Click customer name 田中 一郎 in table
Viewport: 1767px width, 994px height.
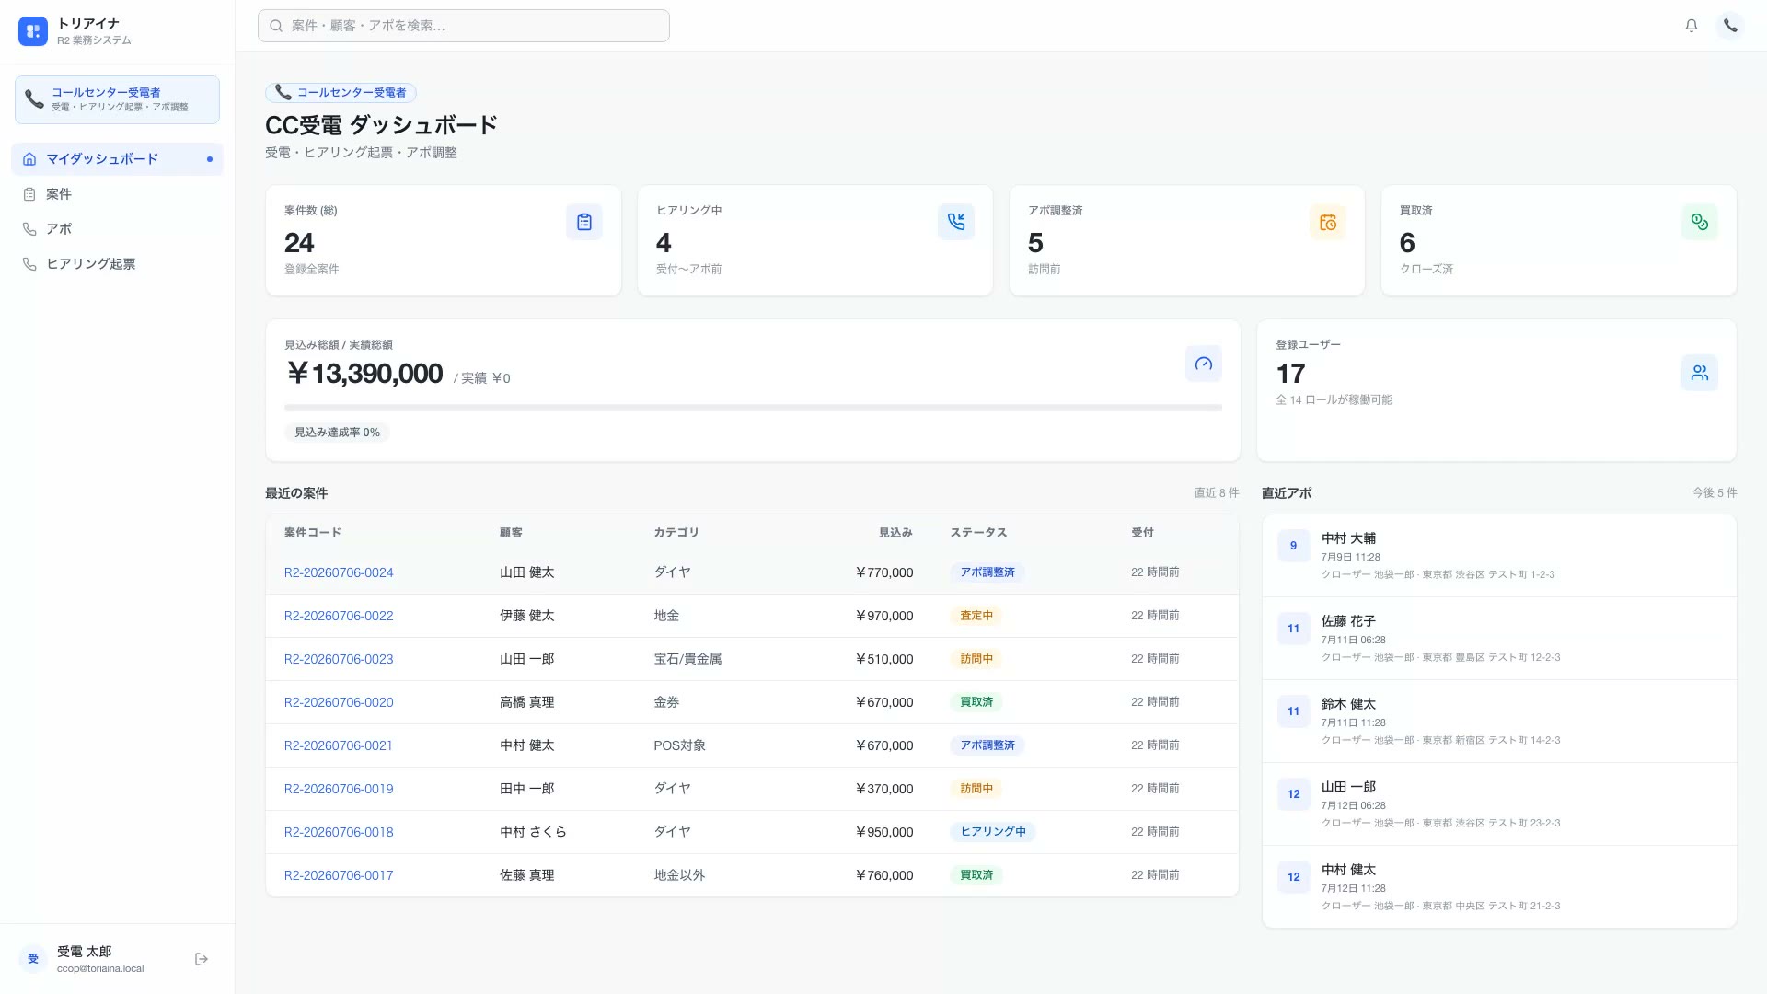pos(527,789)
